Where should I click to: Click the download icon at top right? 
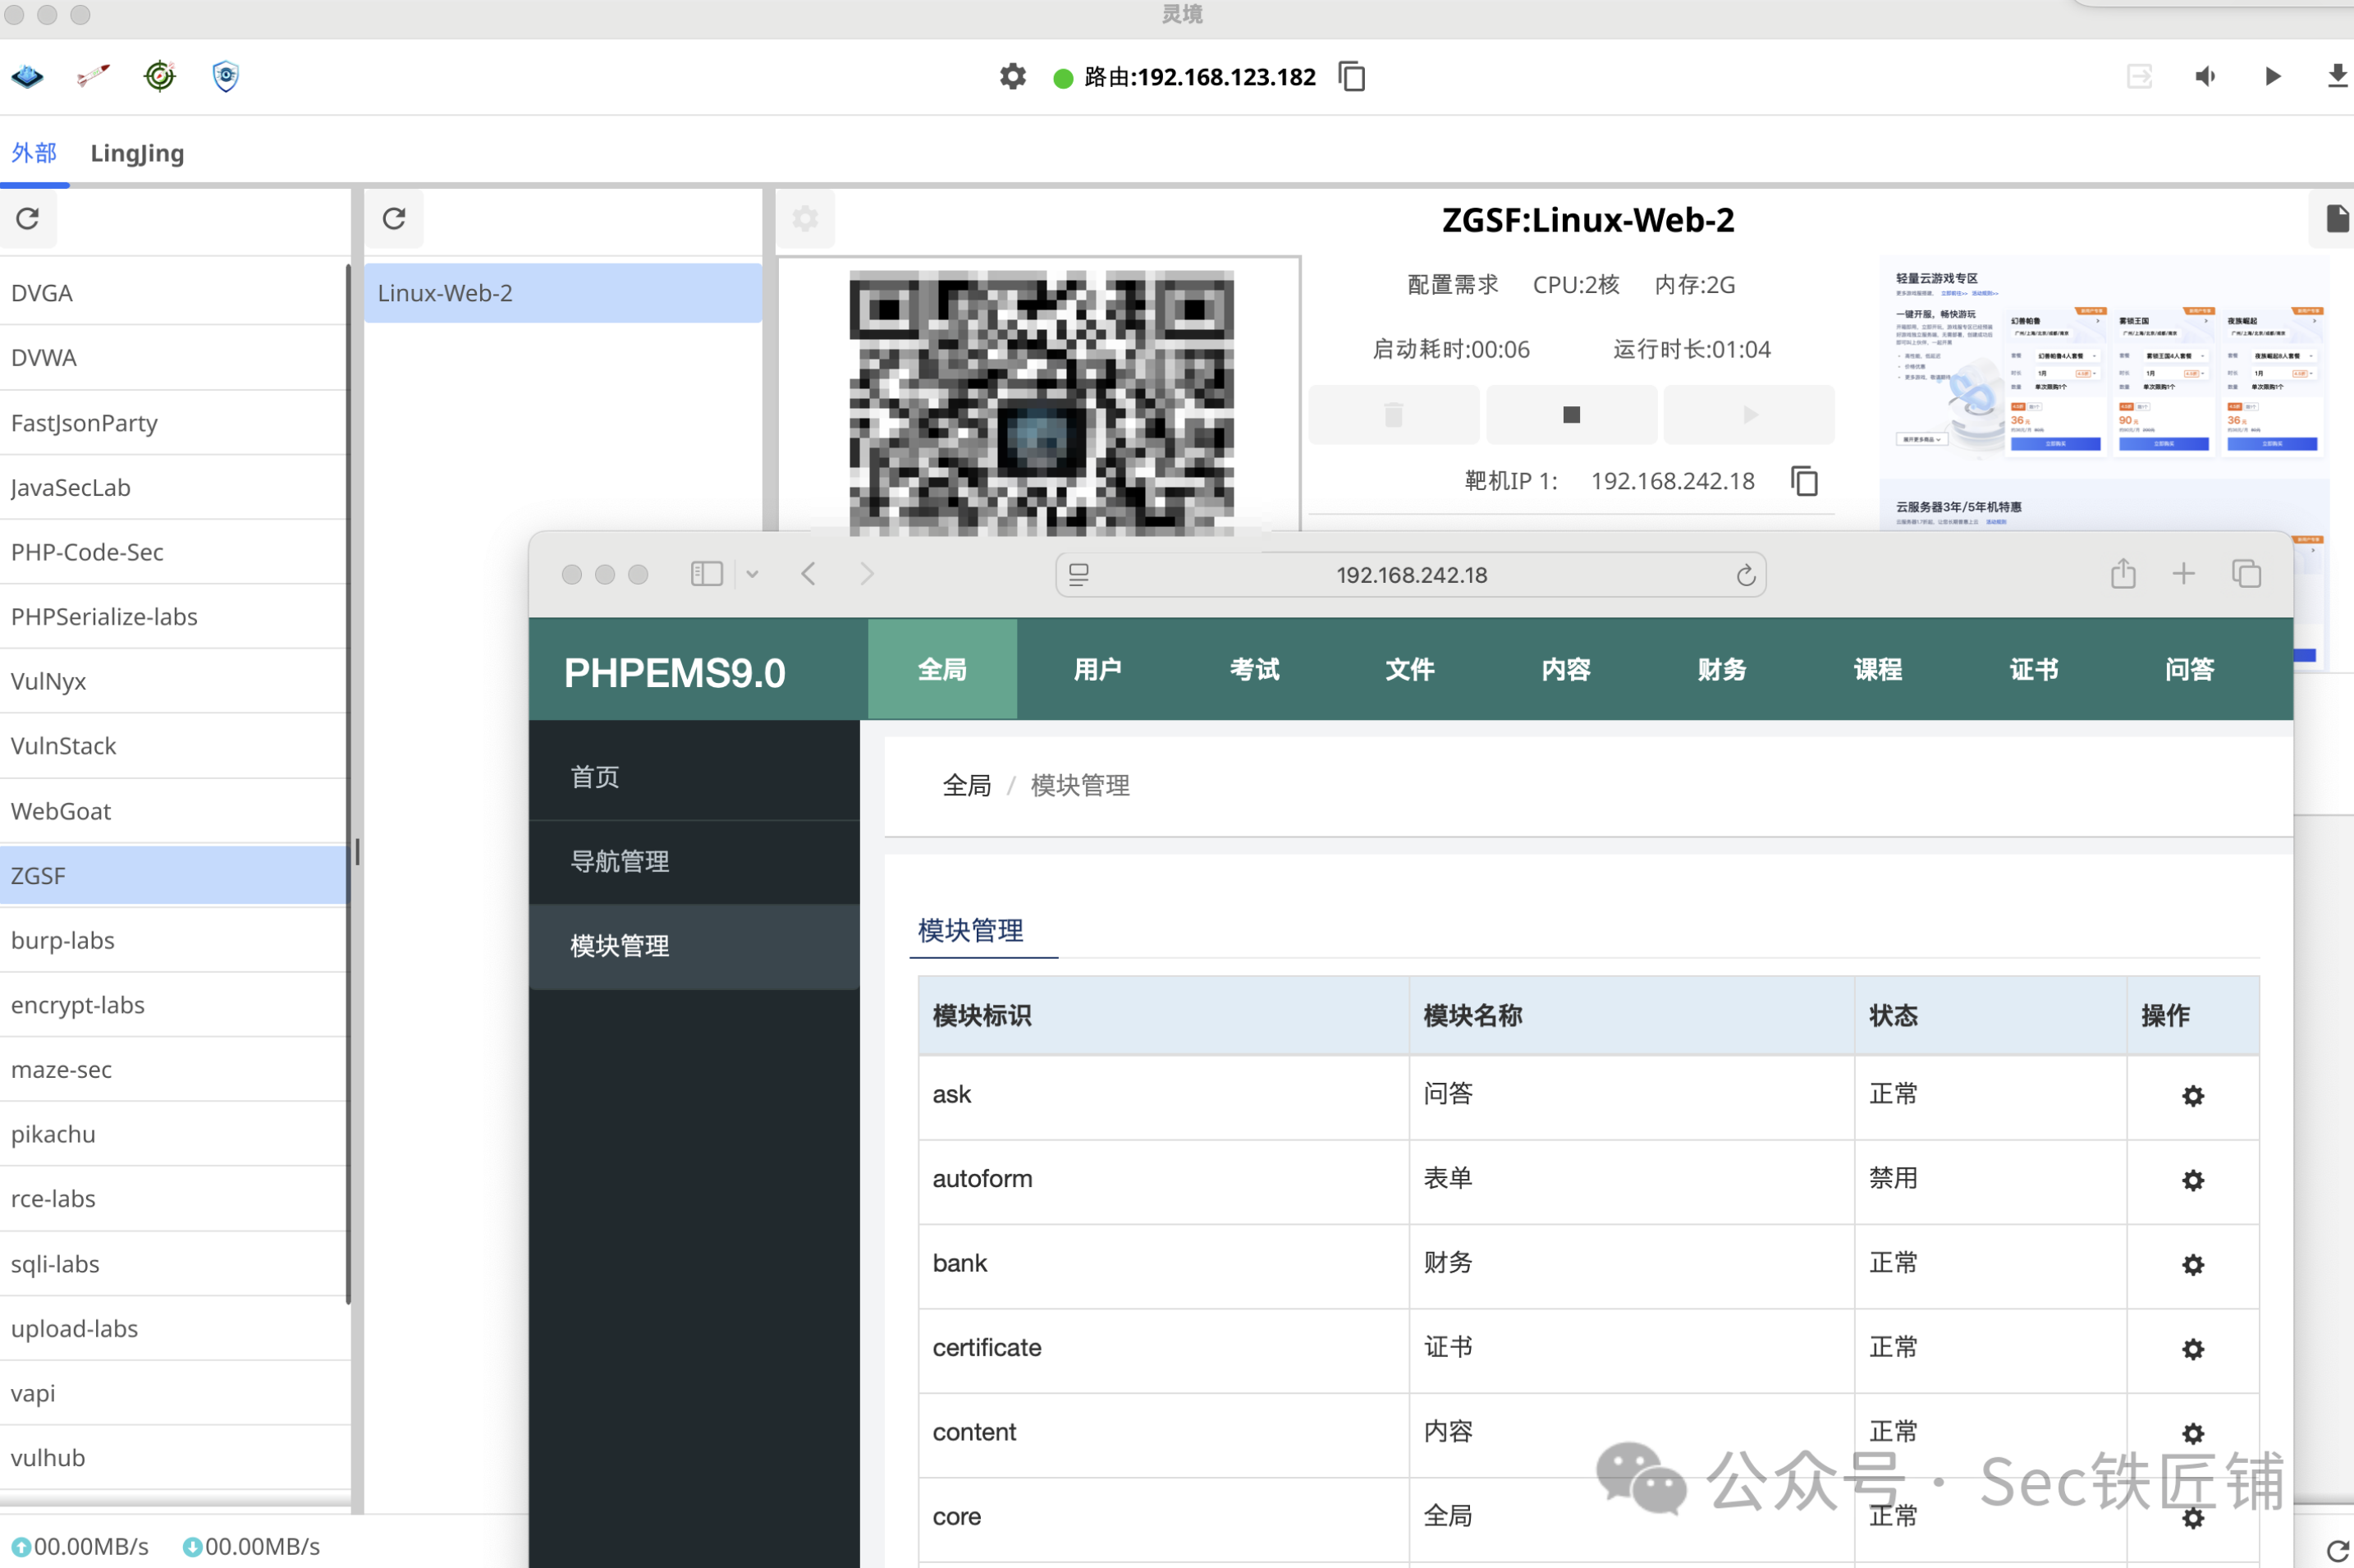click(2336, 77)
